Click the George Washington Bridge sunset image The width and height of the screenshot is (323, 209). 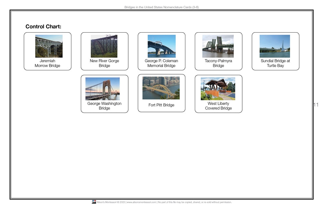pos(104,88)
